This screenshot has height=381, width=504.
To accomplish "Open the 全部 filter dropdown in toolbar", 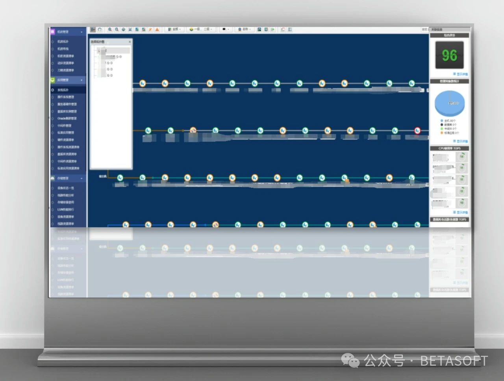I will pos(174,30).
